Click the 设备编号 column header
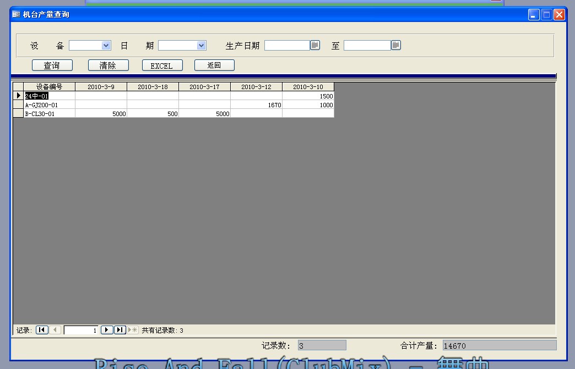 [49, 87]
